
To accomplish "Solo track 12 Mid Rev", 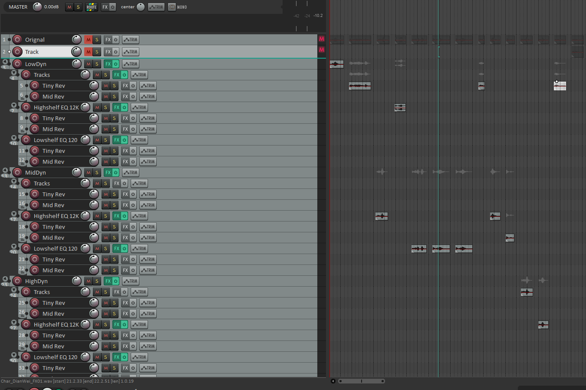I will tap(114, 162).
